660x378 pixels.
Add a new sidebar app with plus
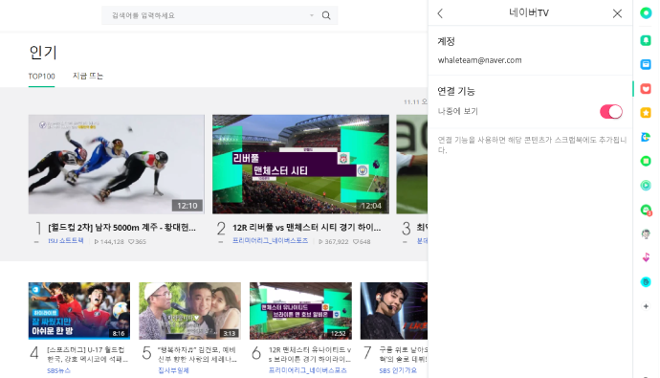point(646,306)
